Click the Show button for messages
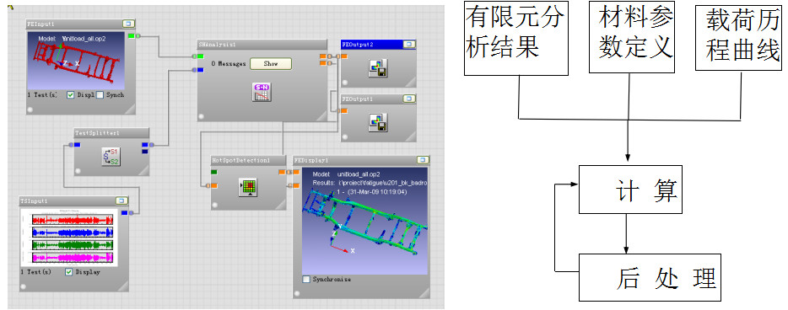 (271, 64)
